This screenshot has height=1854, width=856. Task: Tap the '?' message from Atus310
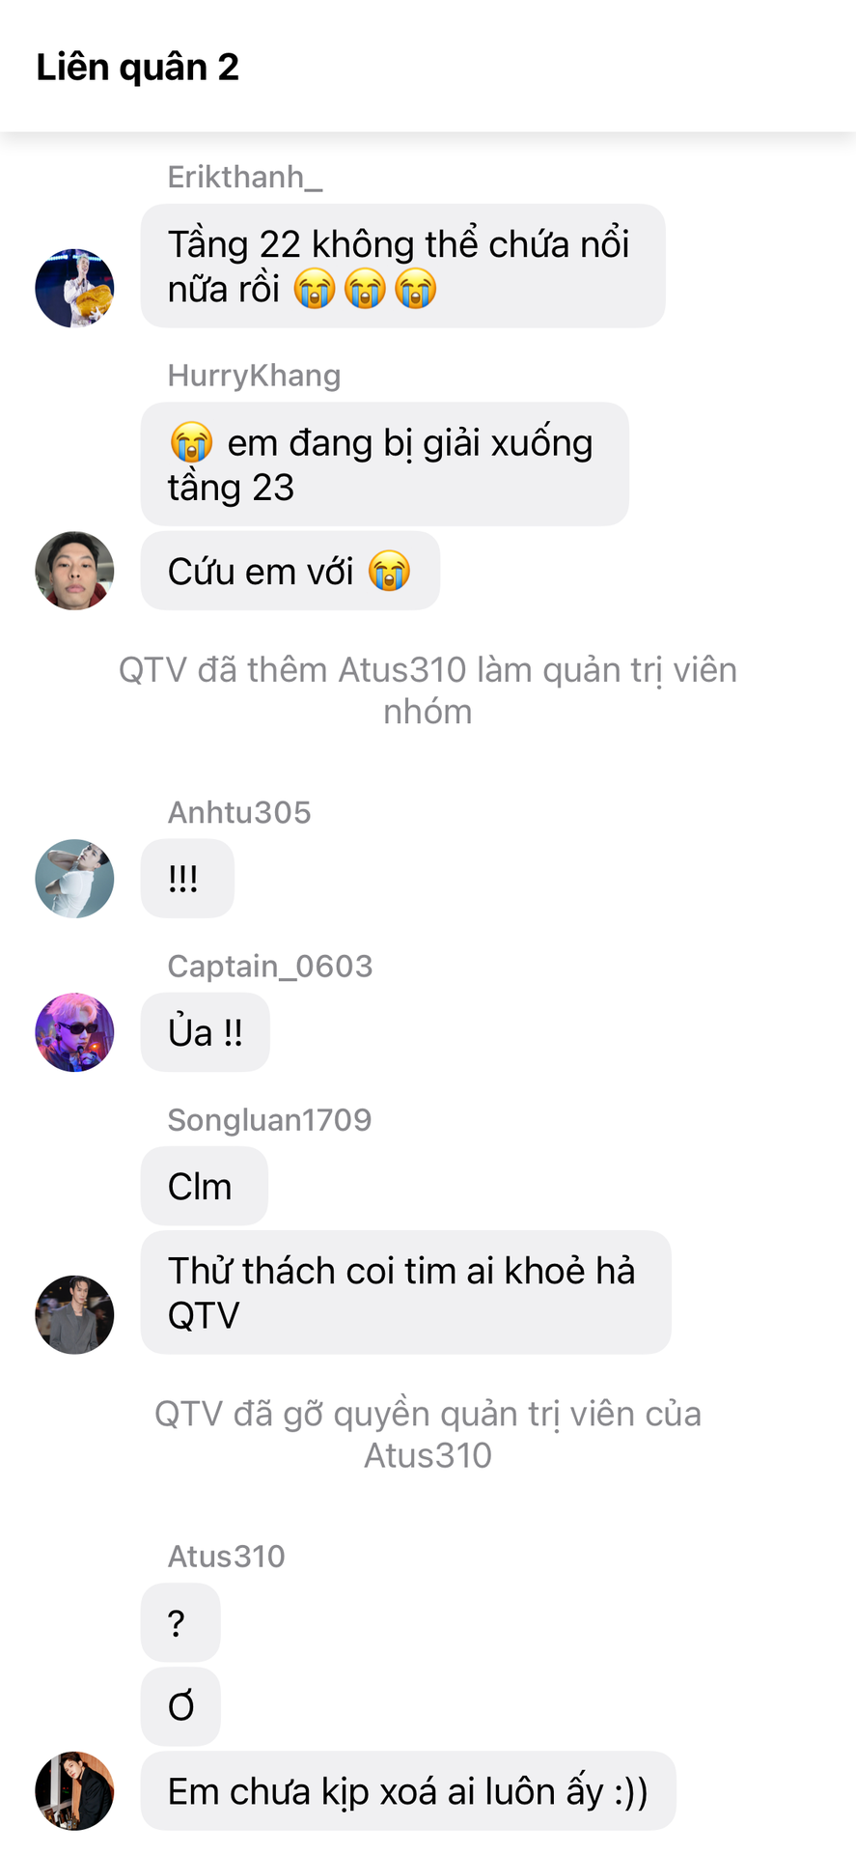point(180,1622)
